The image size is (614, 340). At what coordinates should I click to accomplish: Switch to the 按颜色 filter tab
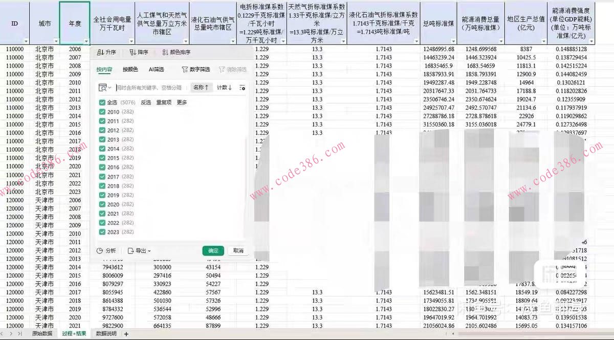click(x=130, y=69)
